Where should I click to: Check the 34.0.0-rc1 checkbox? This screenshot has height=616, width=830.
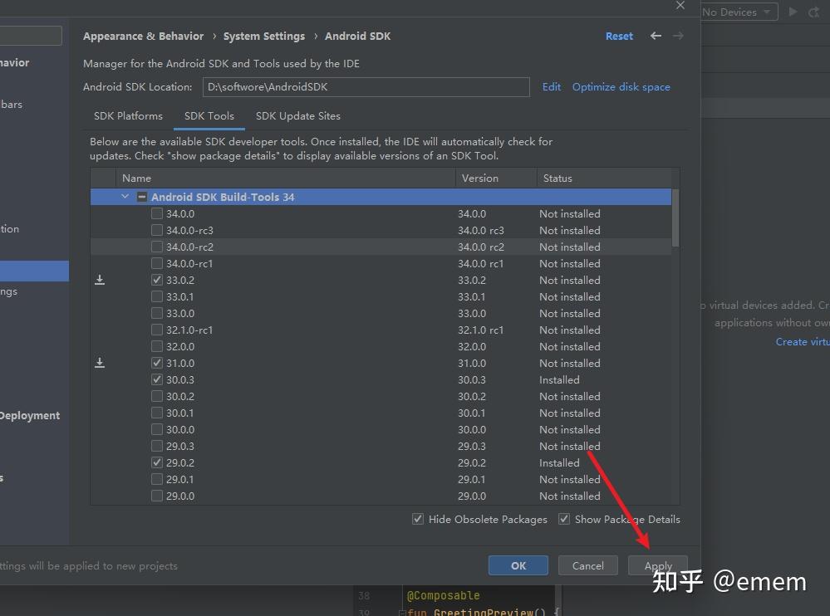pyautogui.click(x=157, y=263)
